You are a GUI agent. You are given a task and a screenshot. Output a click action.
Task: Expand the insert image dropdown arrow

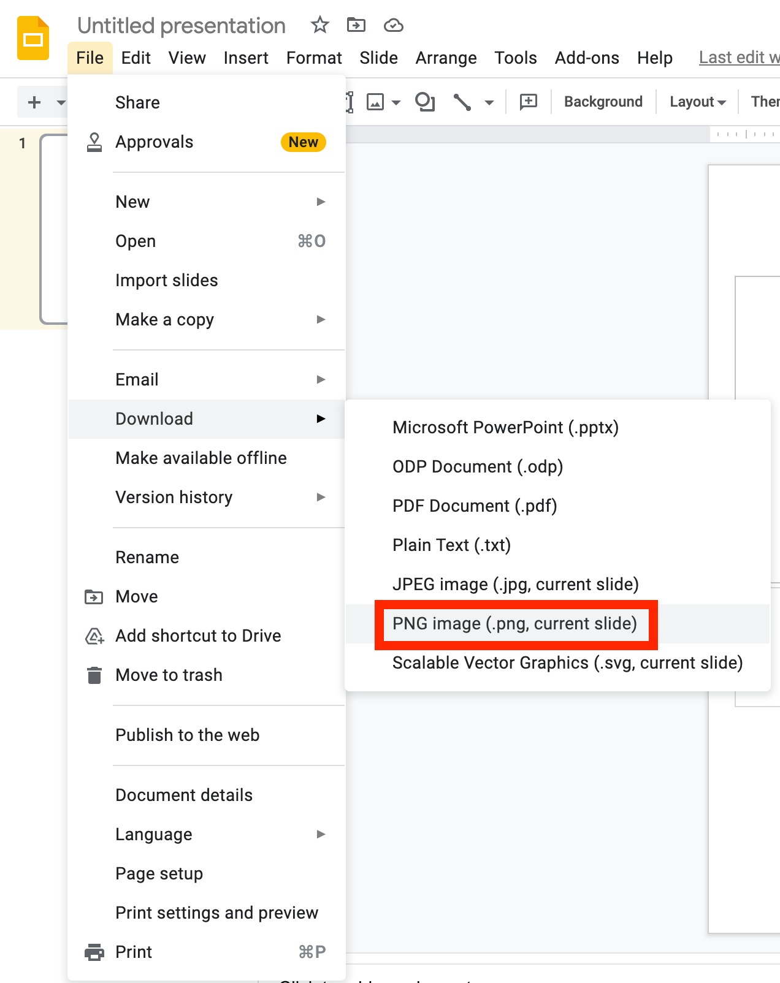tap(396, 102)
